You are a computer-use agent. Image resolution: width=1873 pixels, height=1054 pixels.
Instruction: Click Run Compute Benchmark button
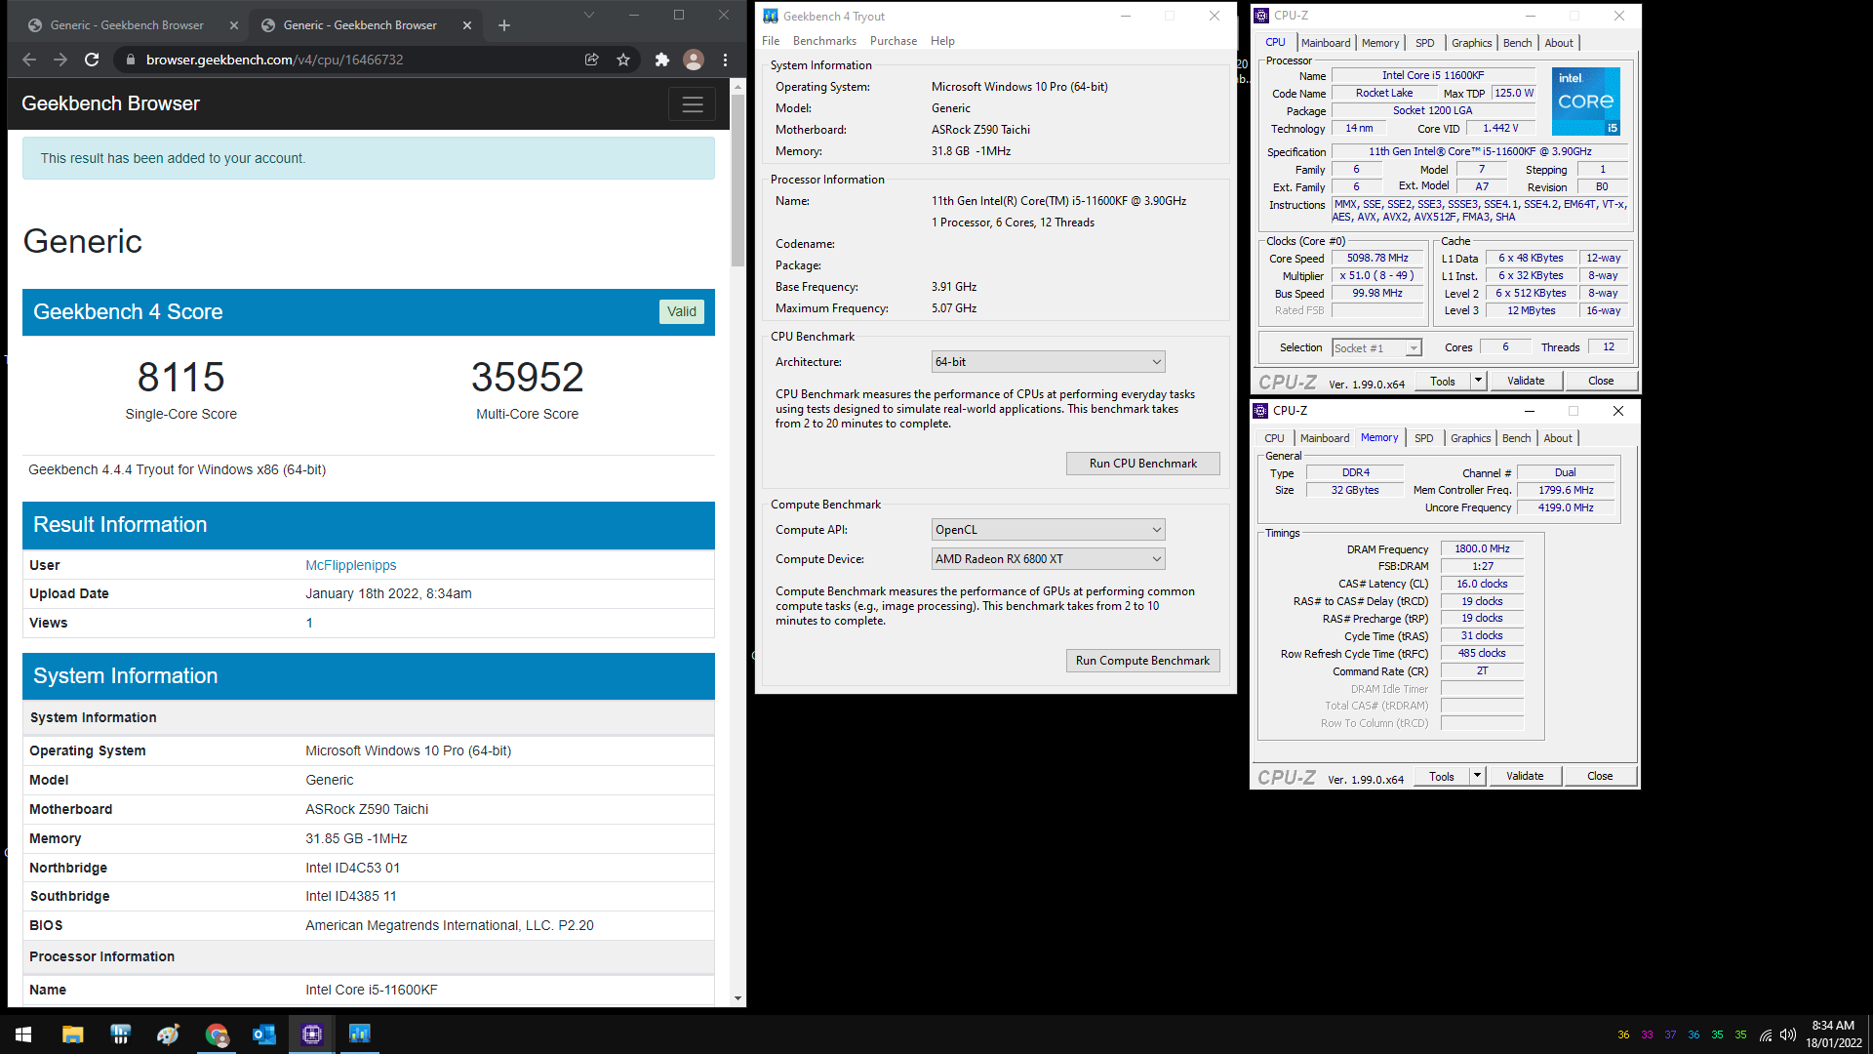(1142, 661)
